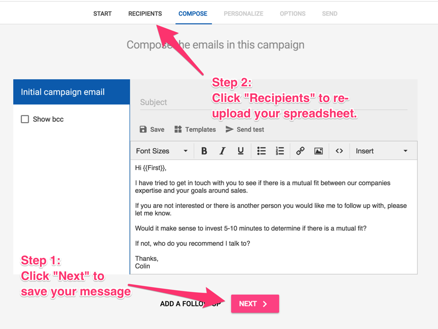Image resolution: width=438 pixels, height=329 pixels.
Task: Click the NEXT button to save
Action: 255,304
